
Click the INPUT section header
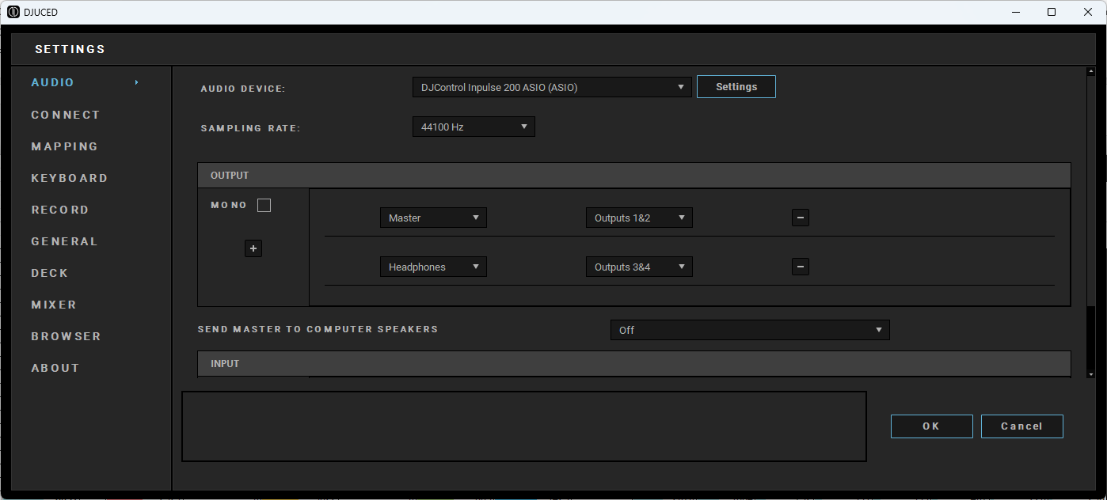tap(634, 363)
